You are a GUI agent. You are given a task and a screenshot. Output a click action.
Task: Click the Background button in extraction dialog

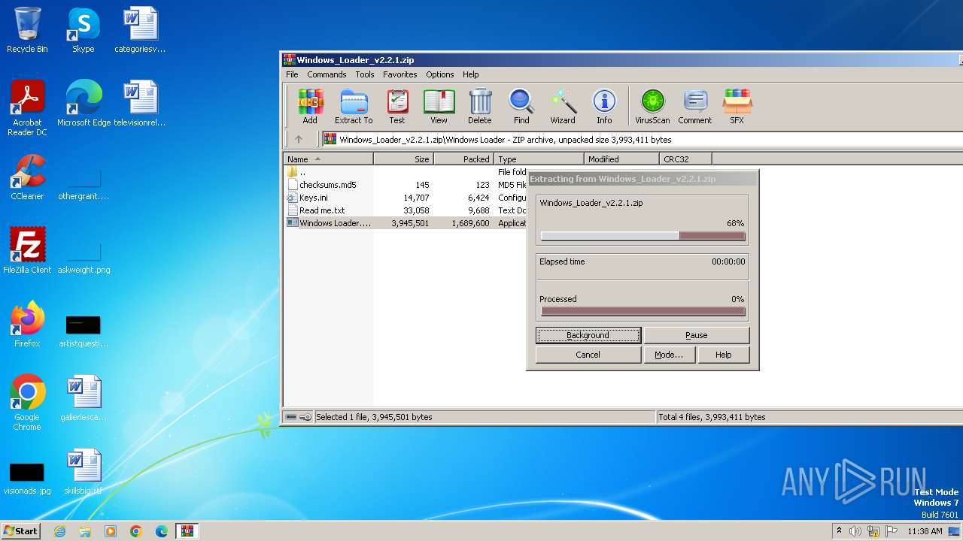tap(588, 335)
